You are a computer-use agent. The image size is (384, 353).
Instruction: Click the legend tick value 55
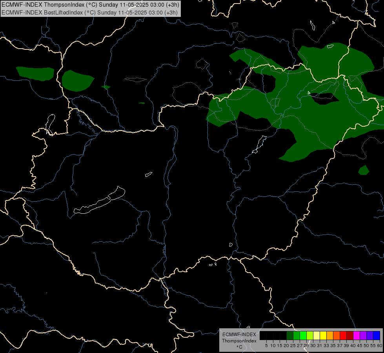373,346
